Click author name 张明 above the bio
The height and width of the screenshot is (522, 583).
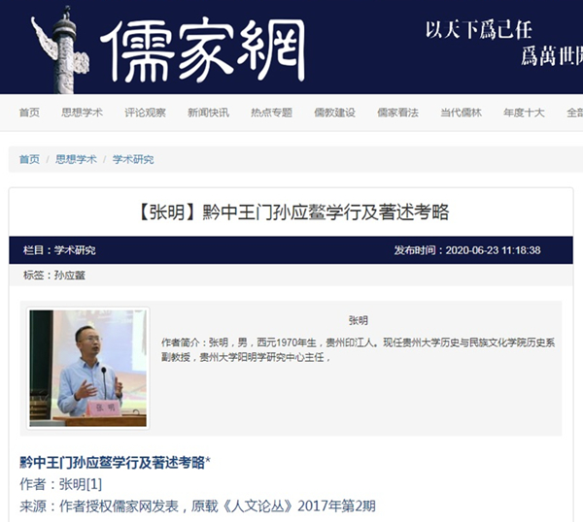click(x=359, y=320)
